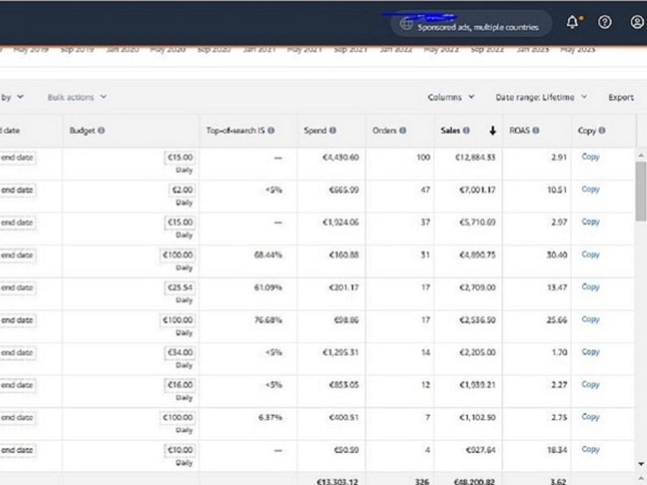Copy the campaign with ROAS 30.40
Viewport: 647px width, 485px height.
(591, 254)
